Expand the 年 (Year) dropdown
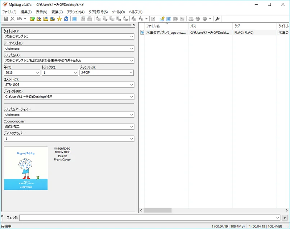 coord(38,73)
